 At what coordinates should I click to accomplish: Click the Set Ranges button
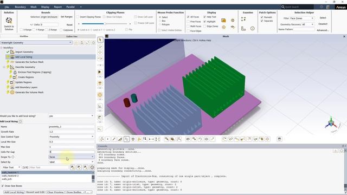click(66, 17)
